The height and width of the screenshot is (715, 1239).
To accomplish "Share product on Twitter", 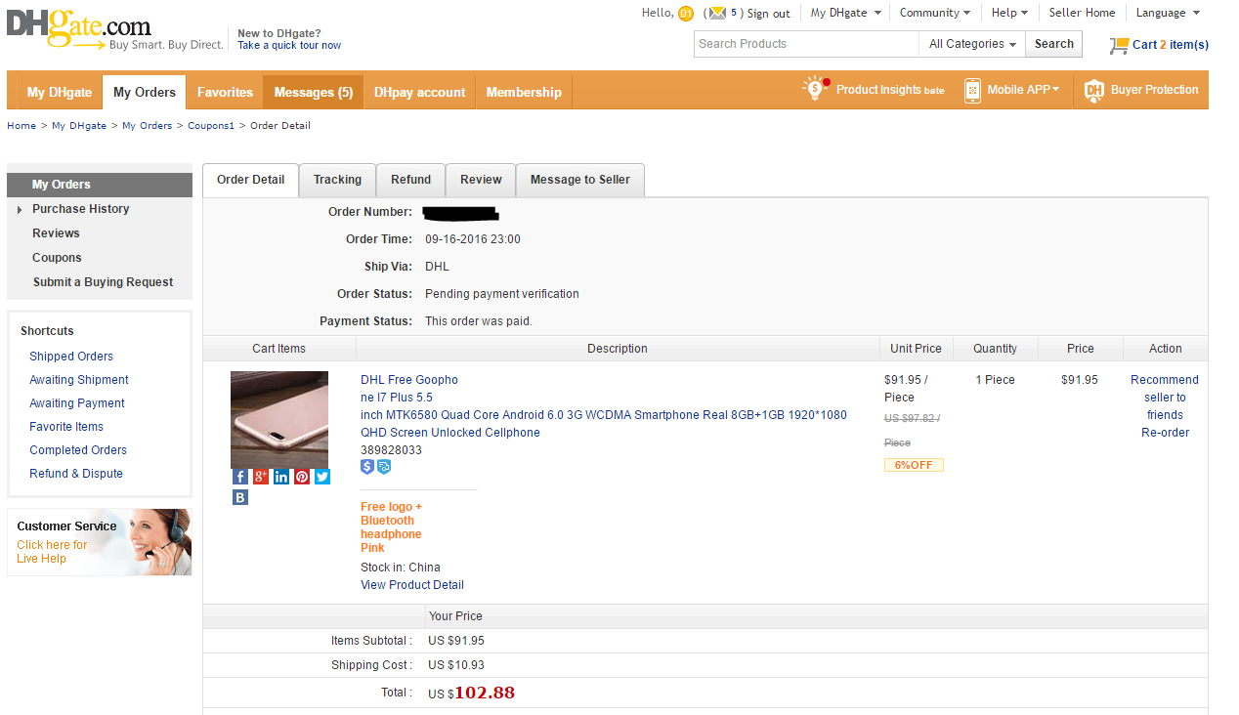I will (322, 477).
